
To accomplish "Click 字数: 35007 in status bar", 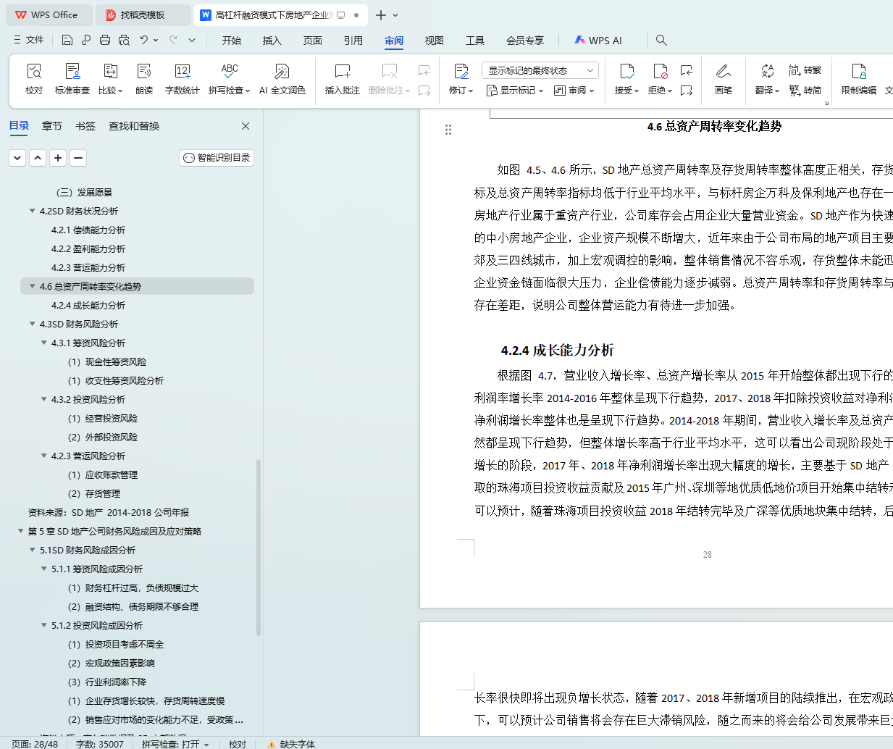I will point(100,744).
